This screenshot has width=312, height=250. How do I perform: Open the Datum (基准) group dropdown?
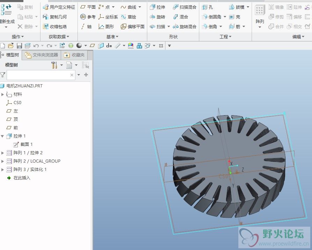click(x=112, y=37)
